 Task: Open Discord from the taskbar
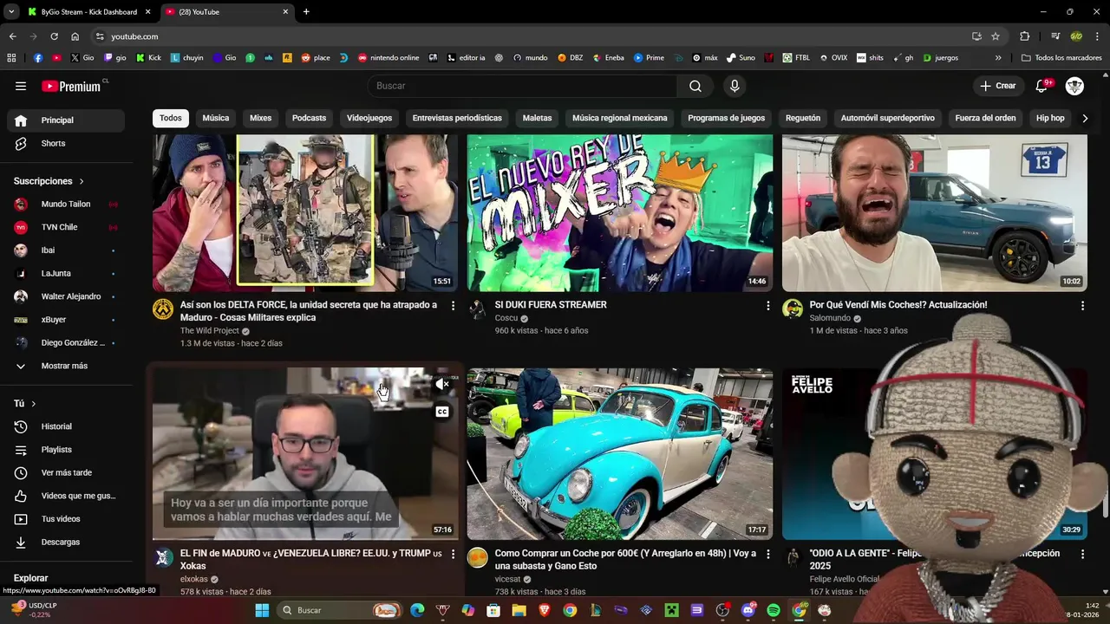click(748, 610)
